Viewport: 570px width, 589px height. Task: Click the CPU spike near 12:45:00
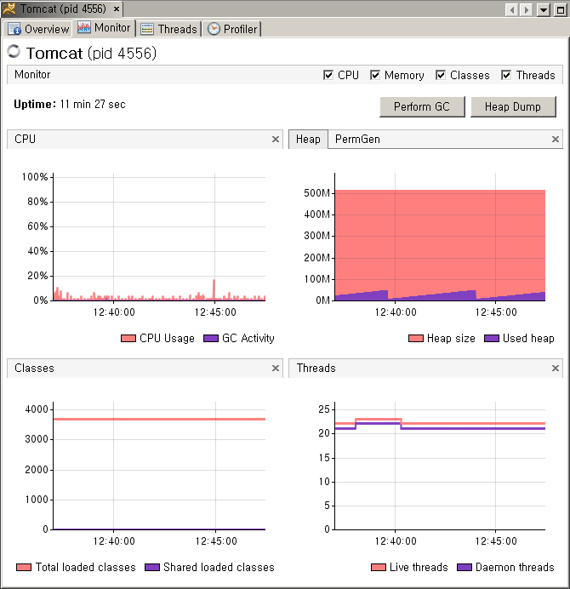214,289
